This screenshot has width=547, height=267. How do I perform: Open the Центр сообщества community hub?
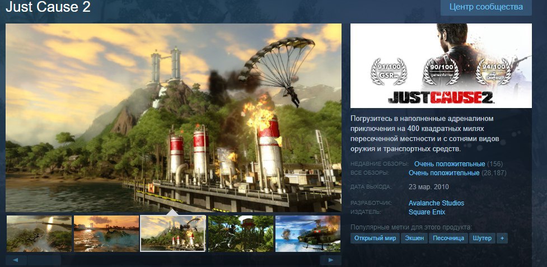pyautogui.click(x=486, y=7)
